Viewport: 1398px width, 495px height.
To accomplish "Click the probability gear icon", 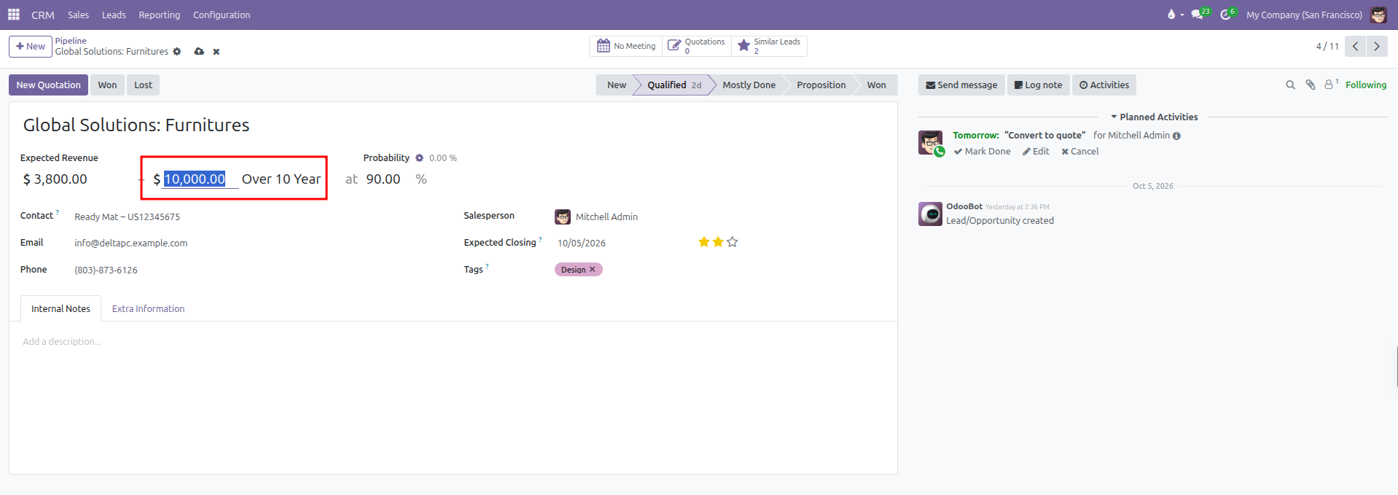I will point(419,158).
